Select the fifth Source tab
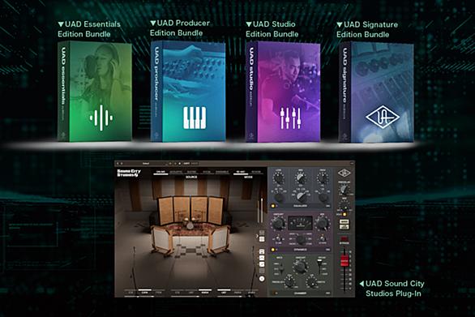This screenshot has height=317, width=475. tap(222, 172)
